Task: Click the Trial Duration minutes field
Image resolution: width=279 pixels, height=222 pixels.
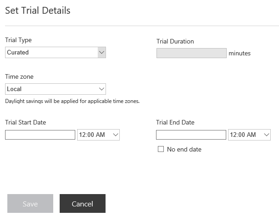Action: (x=191, y=53)
